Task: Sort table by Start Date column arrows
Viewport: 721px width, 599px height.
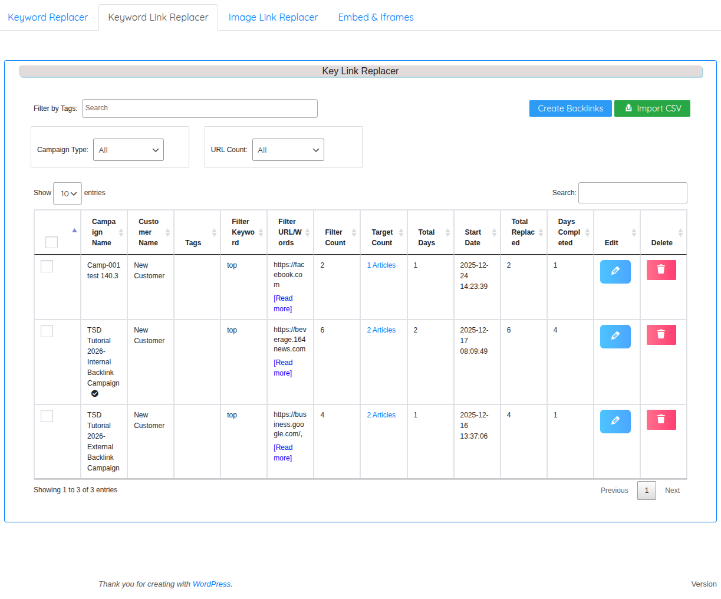Action: pos(494,232)
